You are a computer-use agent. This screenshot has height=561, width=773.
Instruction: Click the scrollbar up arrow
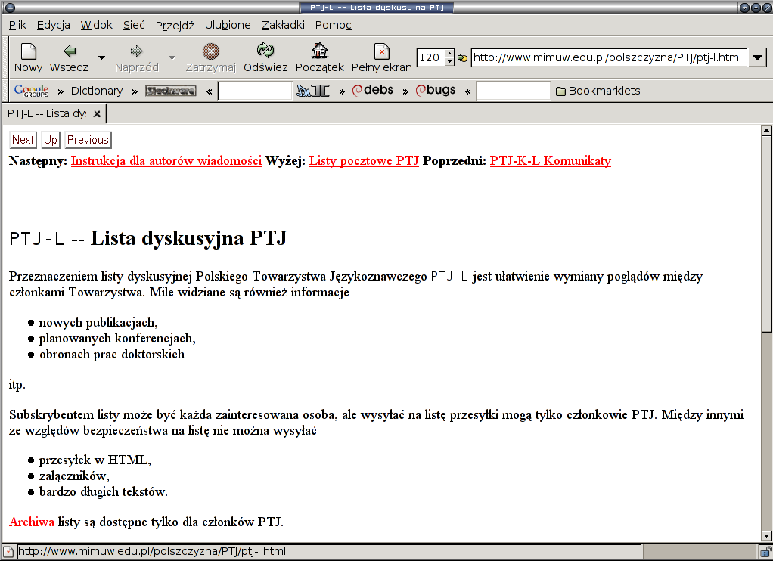pyautogui.click(x=766, y=131)
